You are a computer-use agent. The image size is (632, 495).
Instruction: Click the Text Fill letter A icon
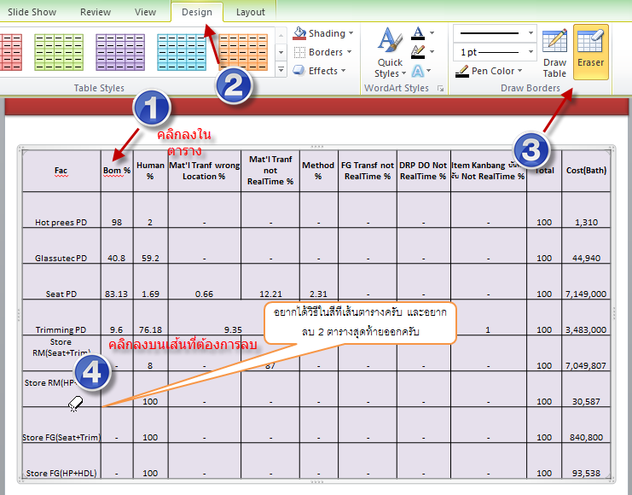418,34
